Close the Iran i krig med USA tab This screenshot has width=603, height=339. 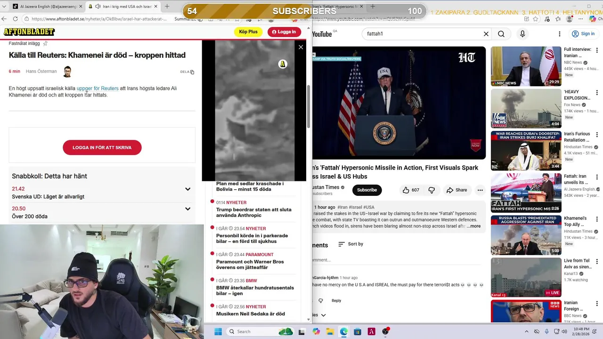(155, 7)
